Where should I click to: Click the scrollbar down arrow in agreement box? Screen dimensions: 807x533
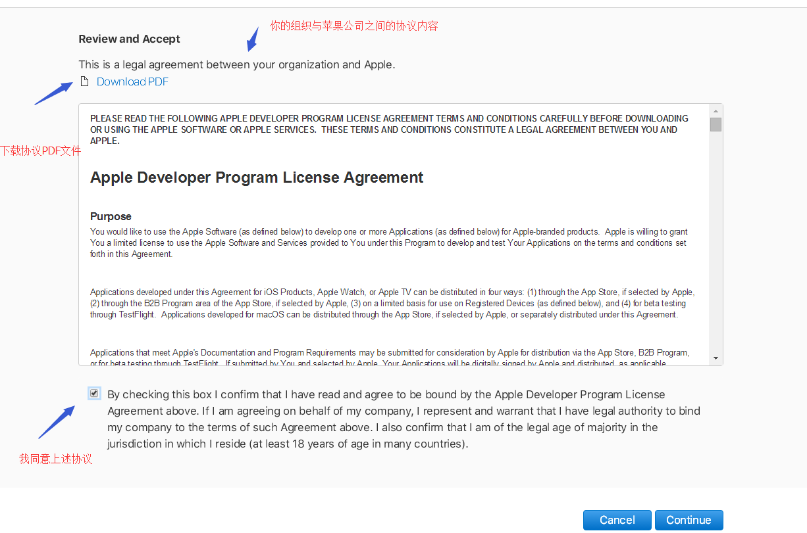coord(716,358)
